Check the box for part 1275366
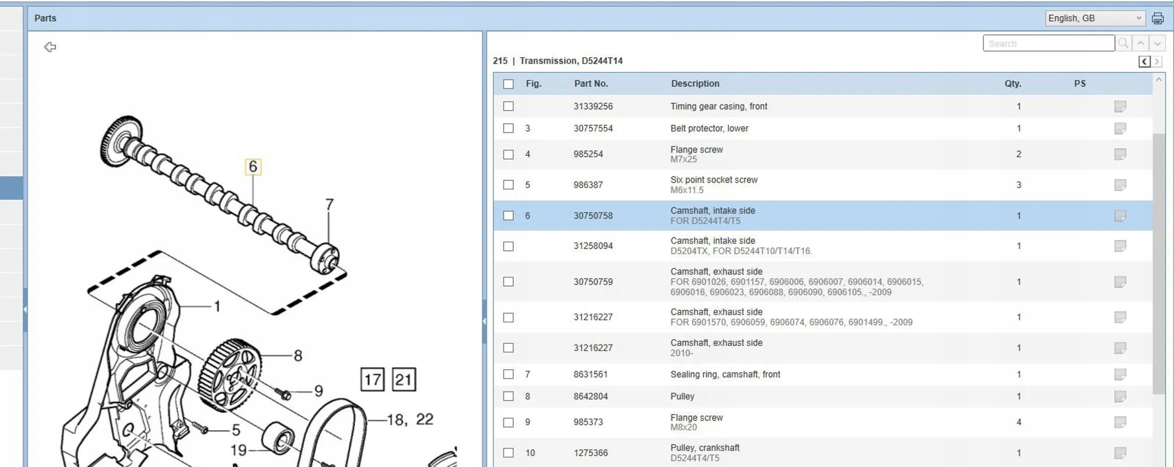Screen dimensions: 1174x467 508,453
